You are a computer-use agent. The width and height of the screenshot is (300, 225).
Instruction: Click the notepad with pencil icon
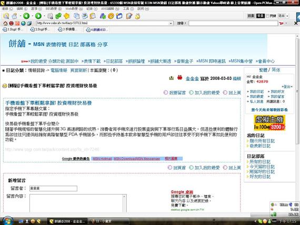(129, 16)
